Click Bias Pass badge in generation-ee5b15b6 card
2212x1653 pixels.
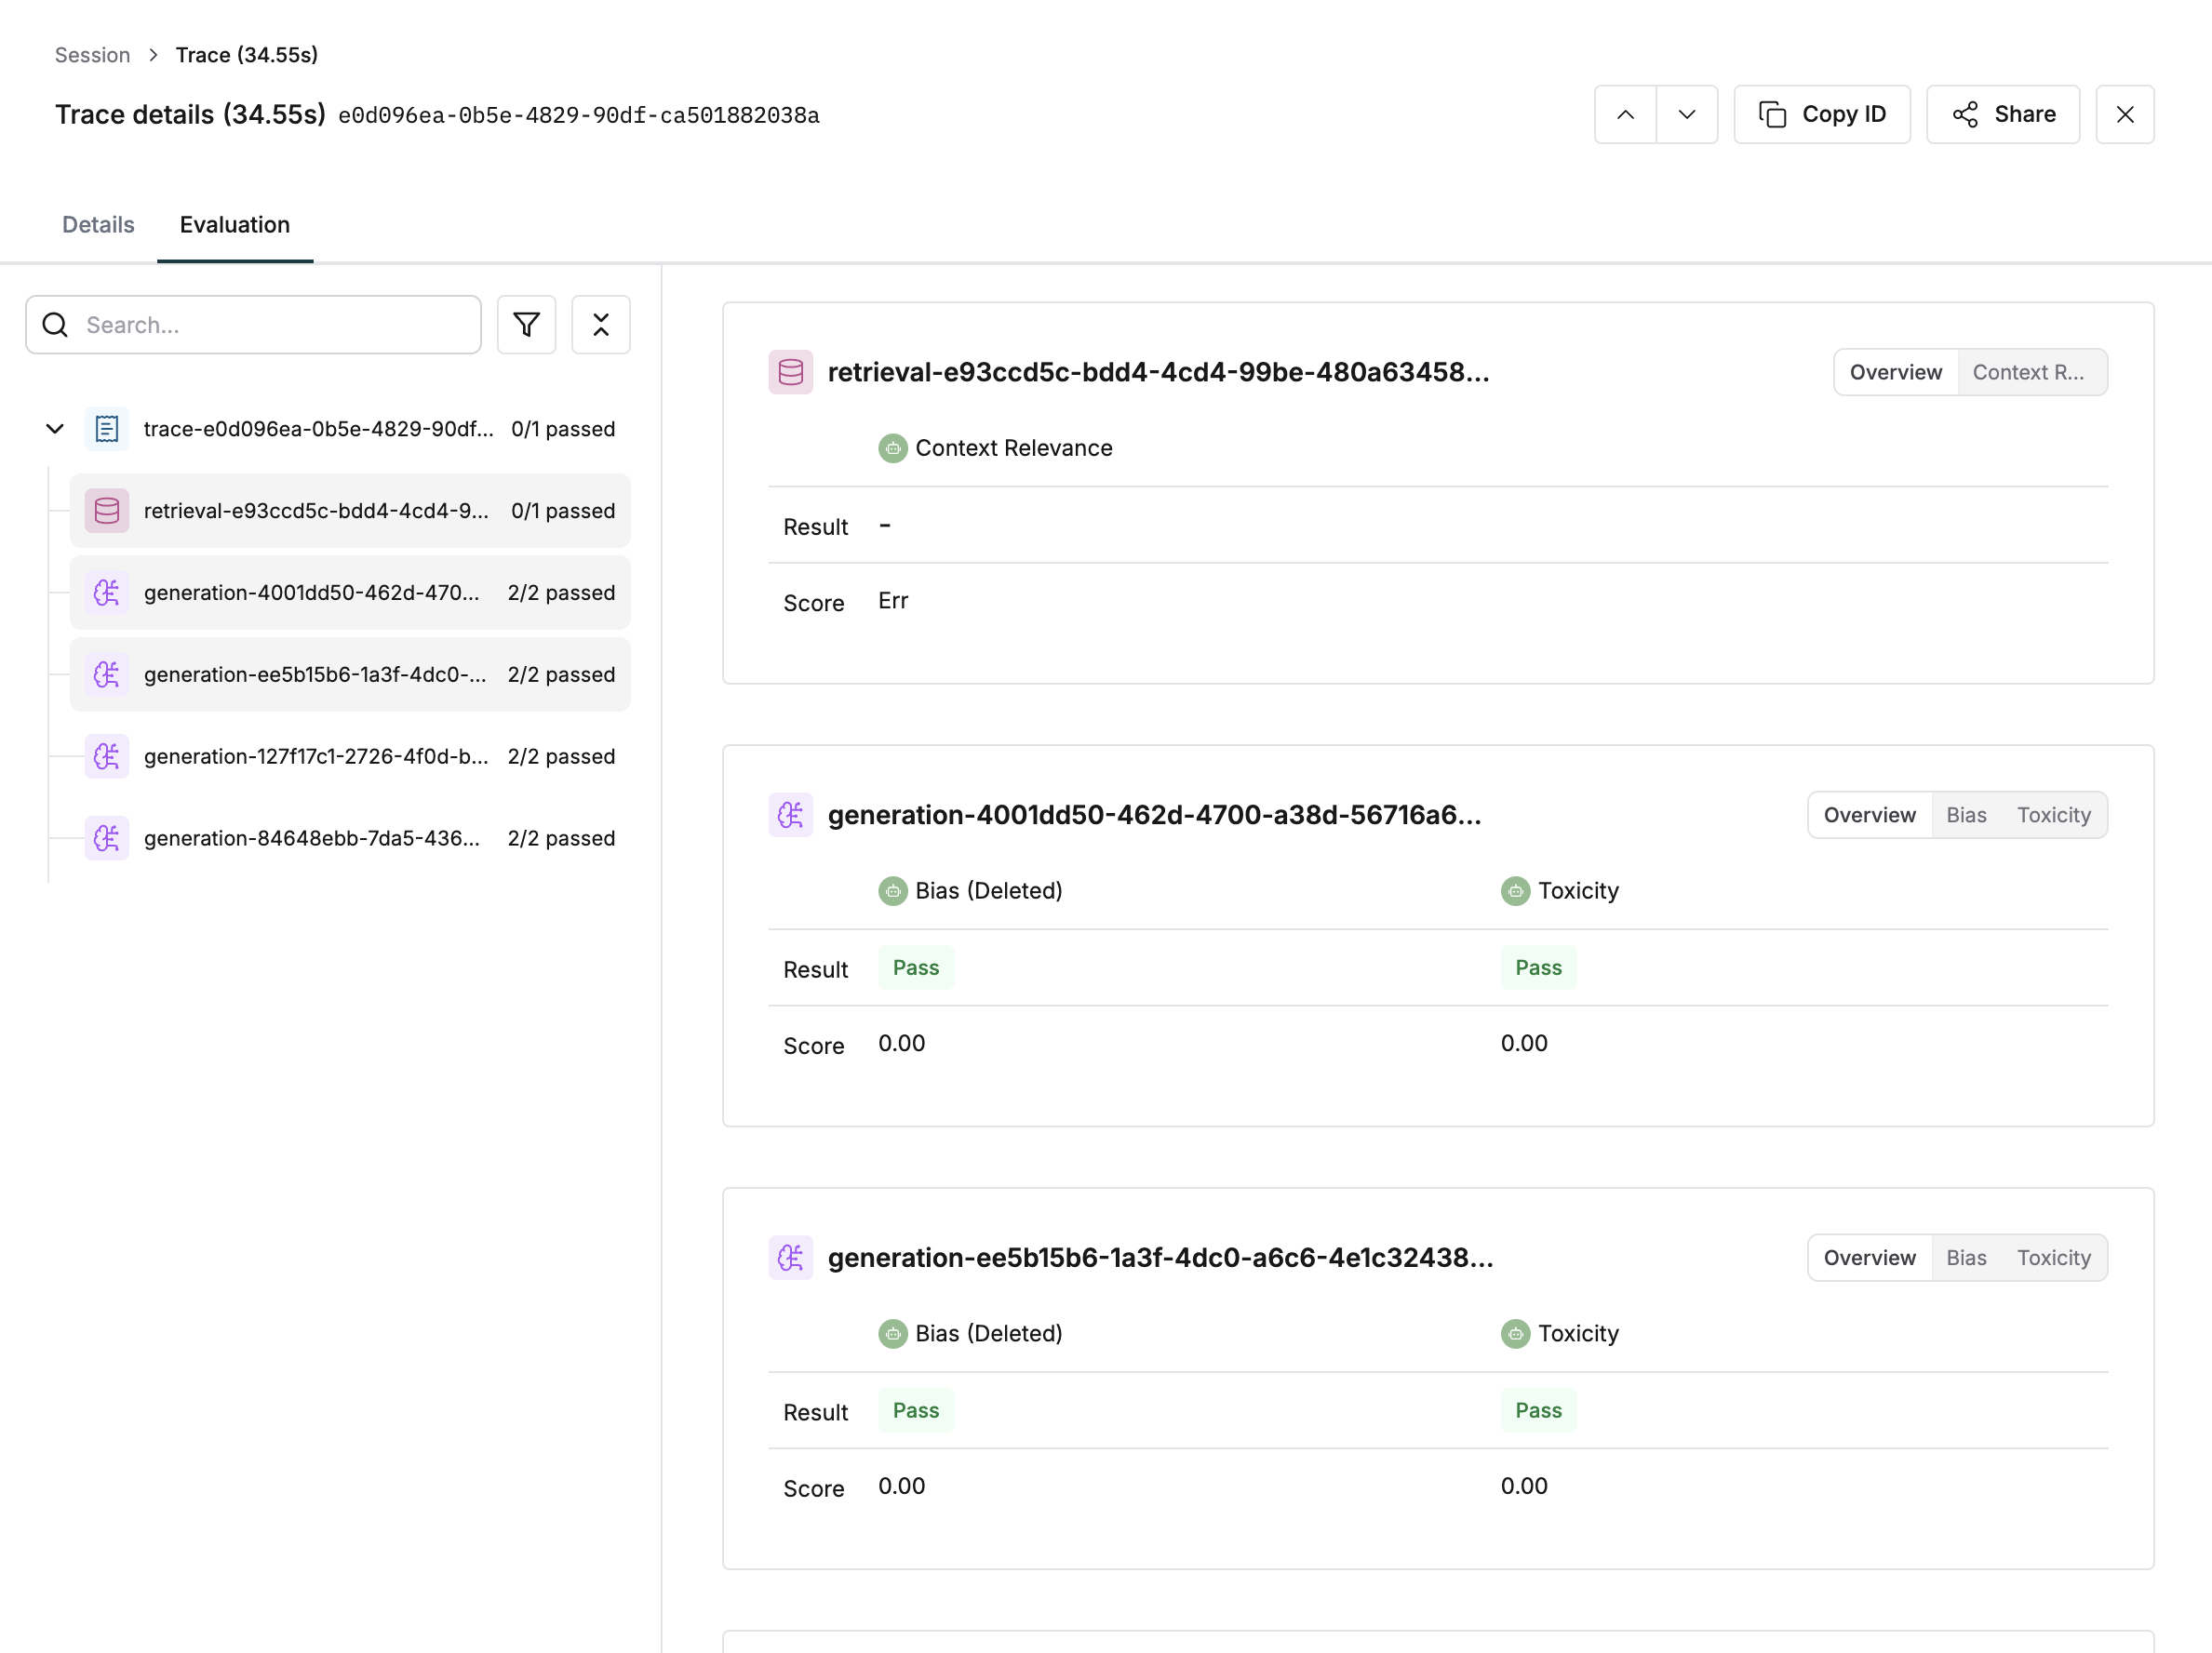pos(916,1410)
